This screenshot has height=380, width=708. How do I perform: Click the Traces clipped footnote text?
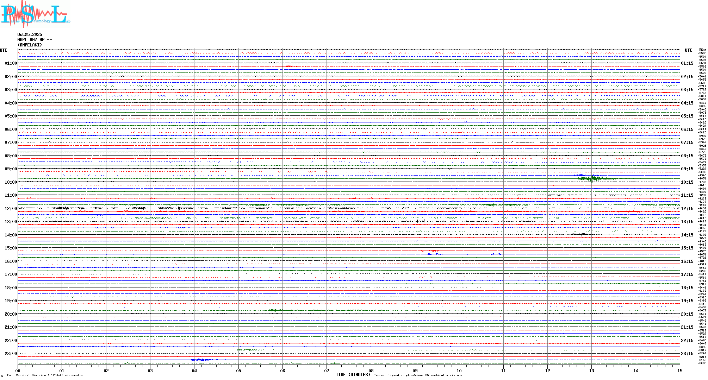pyautogui.click(x=418, y=375)
